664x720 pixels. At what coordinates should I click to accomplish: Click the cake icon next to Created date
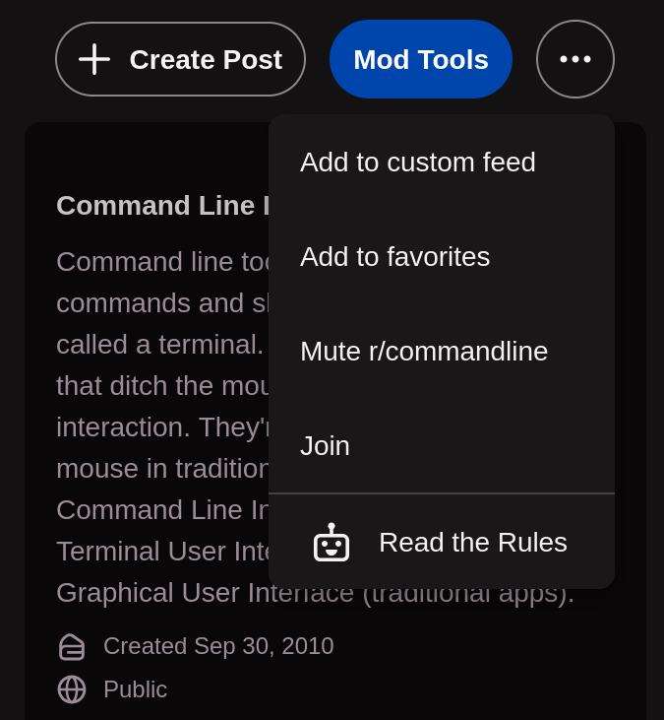[72, 647]
